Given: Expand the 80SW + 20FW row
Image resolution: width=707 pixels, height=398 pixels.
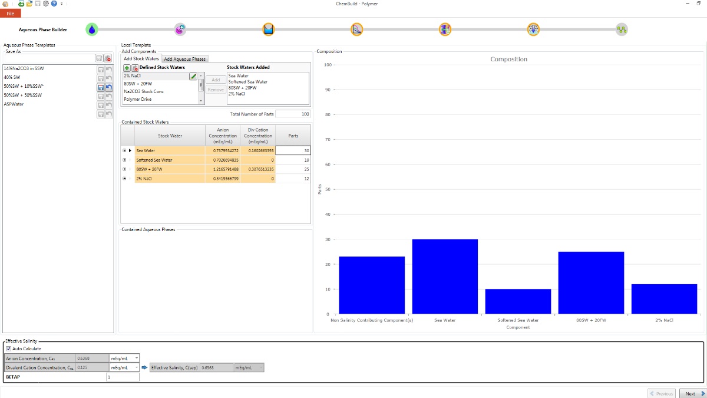Looking at the screenshot, I should coord(124,169).
